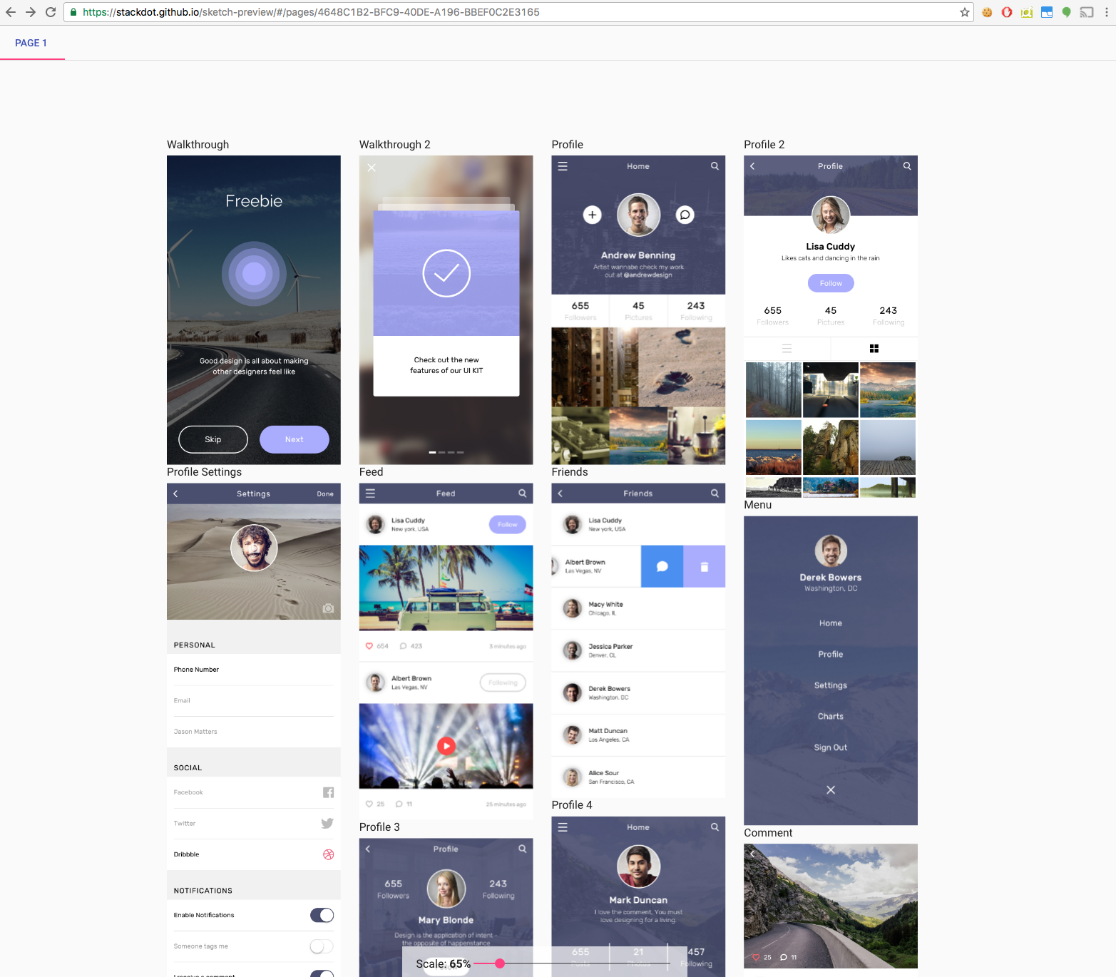
Task: Click the browser back arrow
Action: (10, 12)
